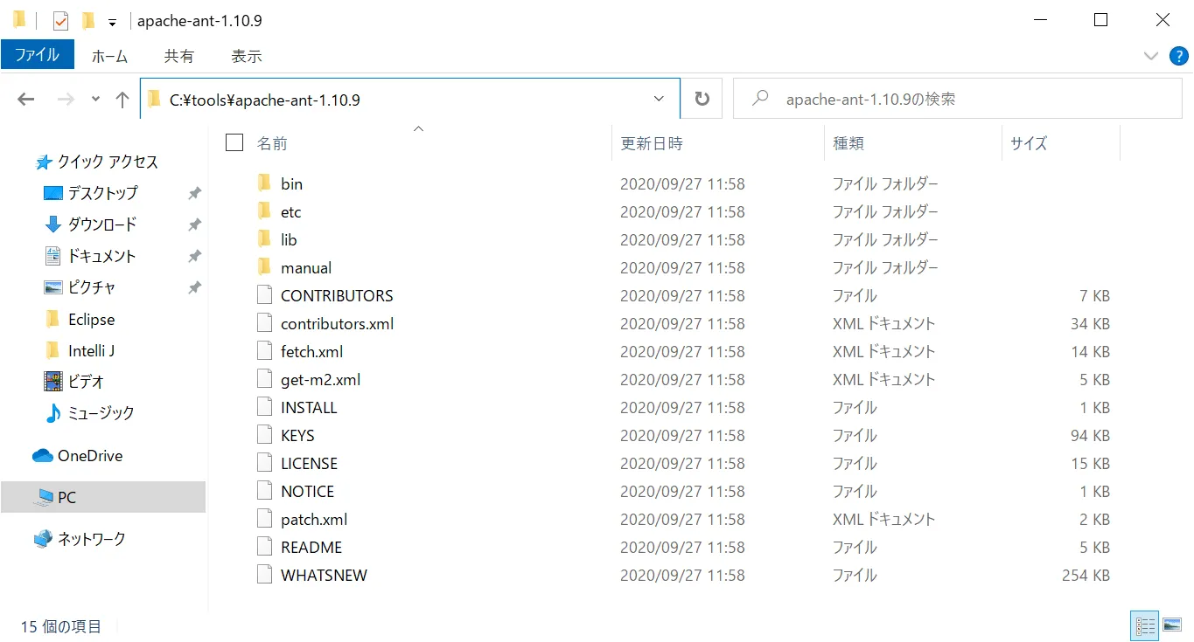Select クイック アクセス in navigation pane
1194x642 pixels.
coord(96,162)
